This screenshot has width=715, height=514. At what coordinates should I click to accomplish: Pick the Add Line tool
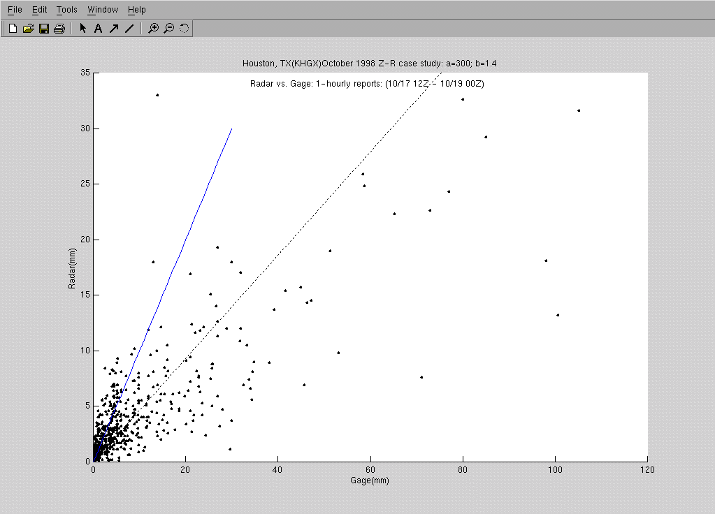pyautogui.click(x=129, y=29)
